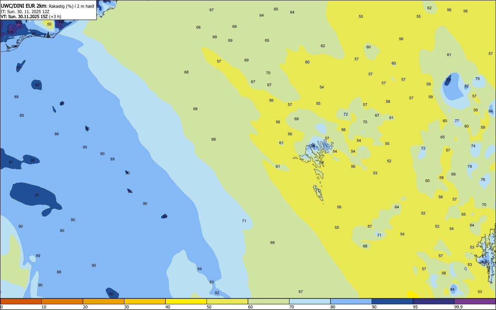Image resolution: width=496 pixels, height=310 pixels.
Task: Select the bright yellow 40–50 legend swatch
Action: (186, 301)
